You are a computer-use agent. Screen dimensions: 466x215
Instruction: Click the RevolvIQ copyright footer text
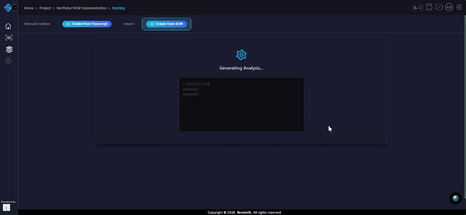[244, 212]
